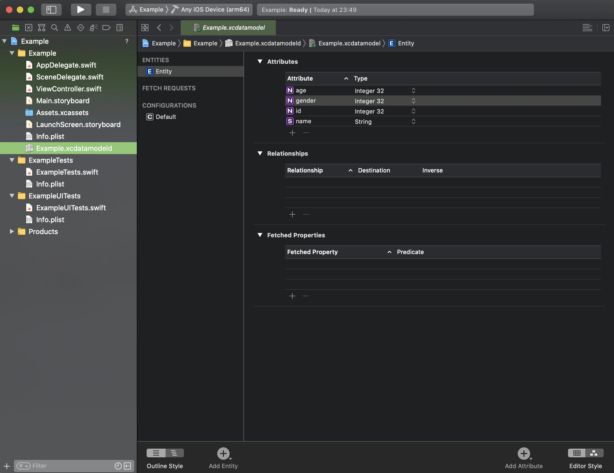Open ViewController.swift in navigator
Screen dimensions: 614x473
pyautogui.click(x=69, y=89)
